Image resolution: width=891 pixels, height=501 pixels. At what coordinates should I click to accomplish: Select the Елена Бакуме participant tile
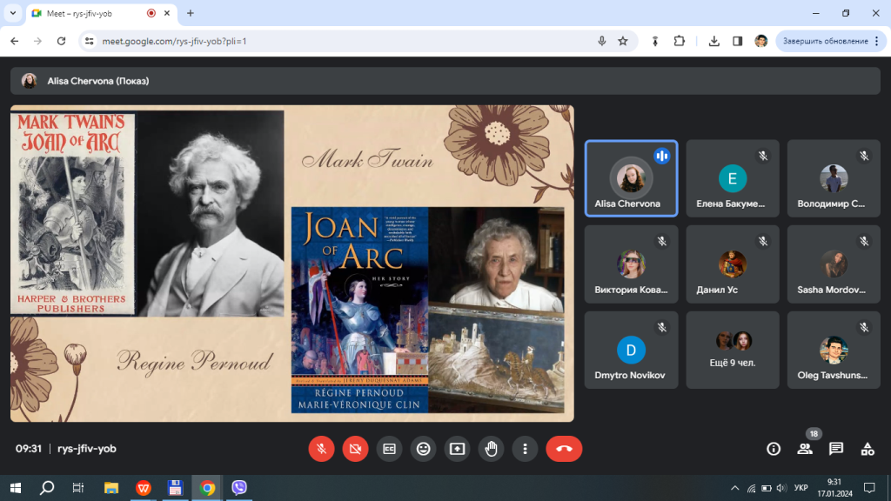pos(733,178)
